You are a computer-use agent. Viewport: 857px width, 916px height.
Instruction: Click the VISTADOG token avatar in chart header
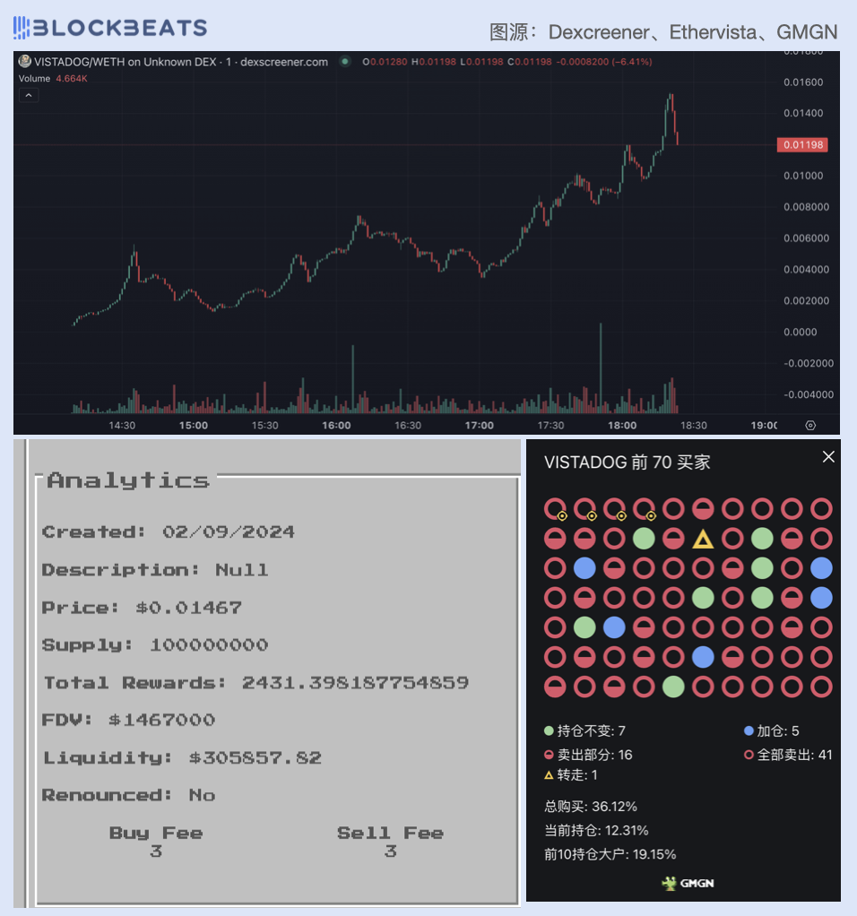pyautogui.click(x=25, y=62)
